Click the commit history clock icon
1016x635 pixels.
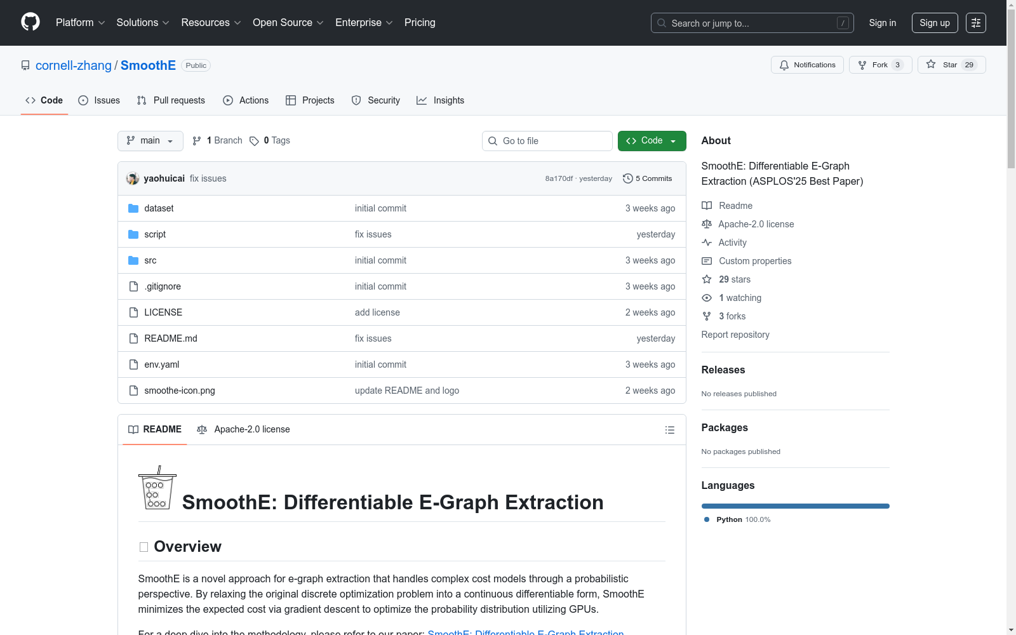pos(628,178)
